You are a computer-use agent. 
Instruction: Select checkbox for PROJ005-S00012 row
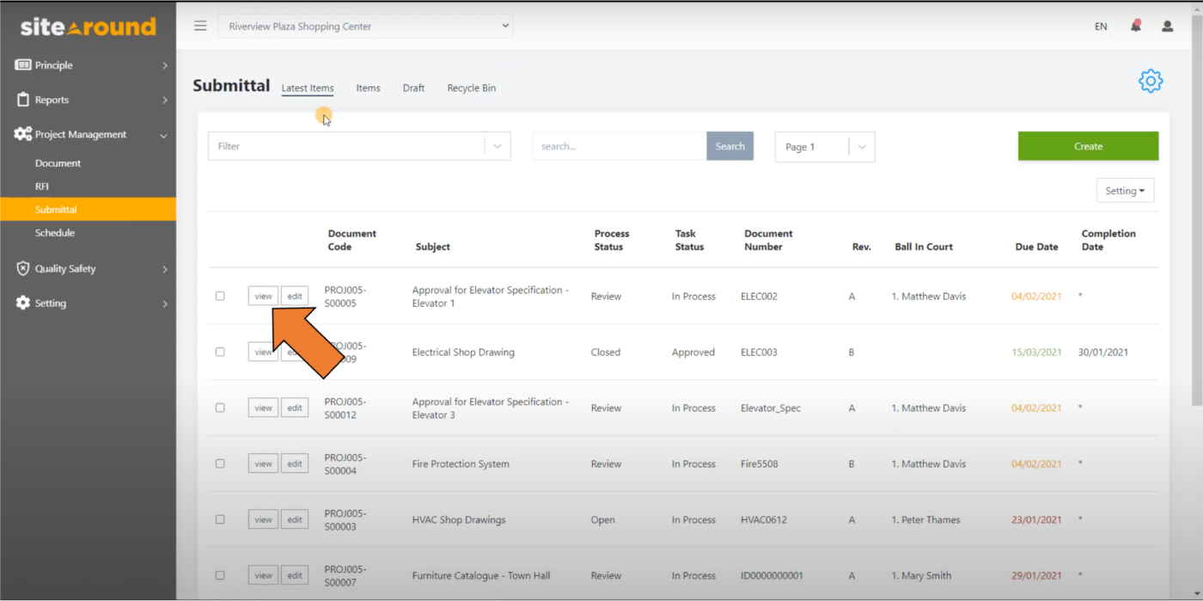(220, 408)
